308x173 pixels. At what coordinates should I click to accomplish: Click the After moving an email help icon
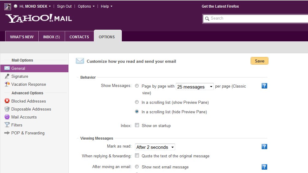264,167
